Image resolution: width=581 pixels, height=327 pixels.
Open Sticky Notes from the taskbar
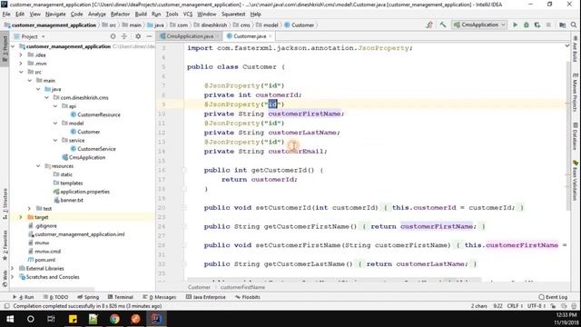(73, 319)
